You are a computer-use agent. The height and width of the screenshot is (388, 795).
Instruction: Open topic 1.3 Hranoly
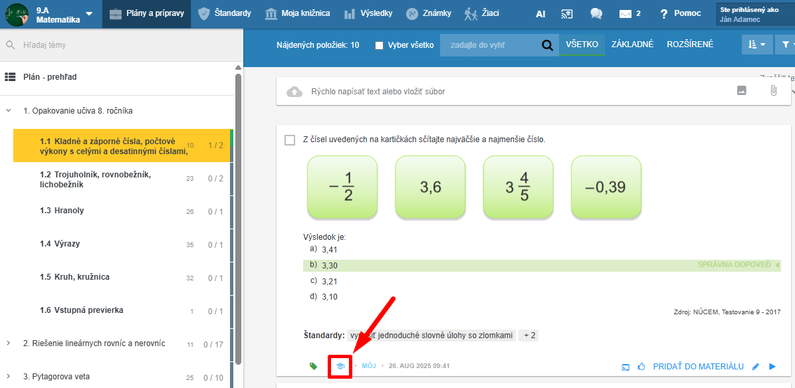click(62, 211)
